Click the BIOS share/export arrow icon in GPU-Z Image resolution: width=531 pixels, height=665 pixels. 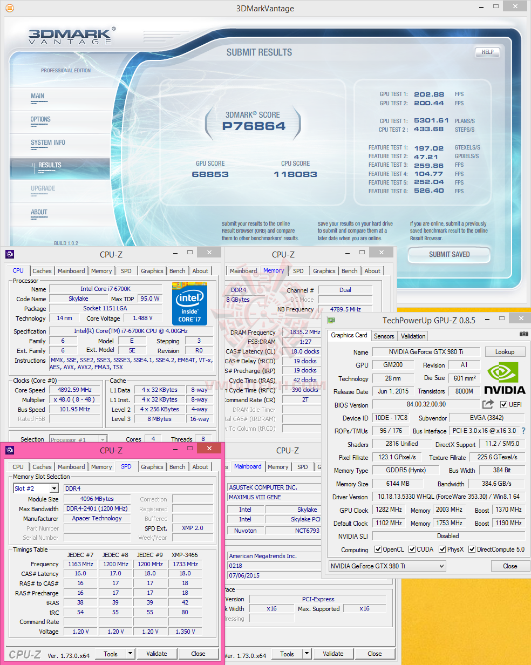(x=488, y=404)
